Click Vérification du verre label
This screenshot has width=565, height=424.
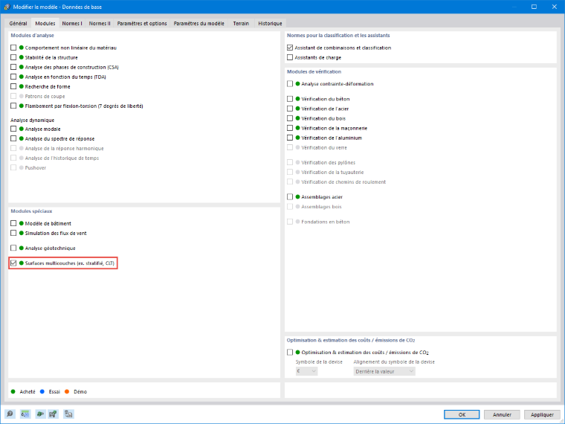(324, 147)
